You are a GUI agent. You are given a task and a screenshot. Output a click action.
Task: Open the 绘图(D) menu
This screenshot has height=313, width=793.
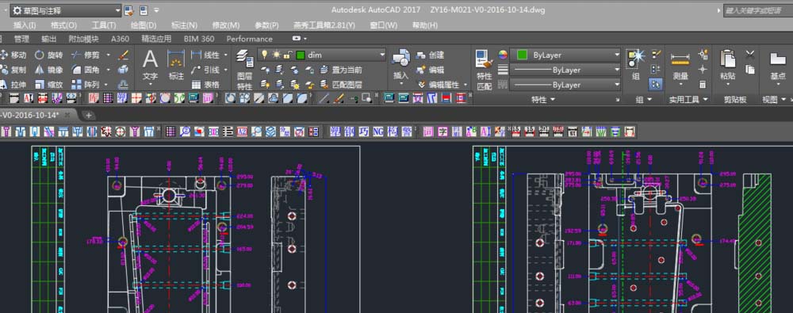144,25
